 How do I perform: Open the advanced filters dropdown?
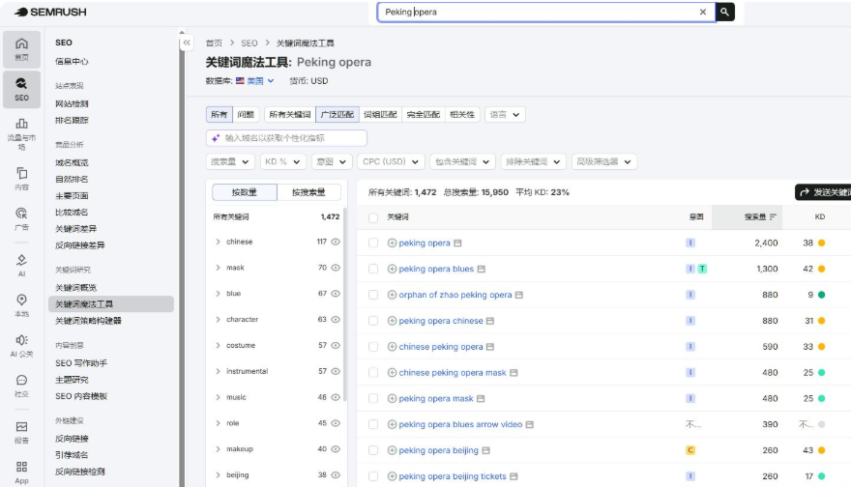[x=604, y=161]
